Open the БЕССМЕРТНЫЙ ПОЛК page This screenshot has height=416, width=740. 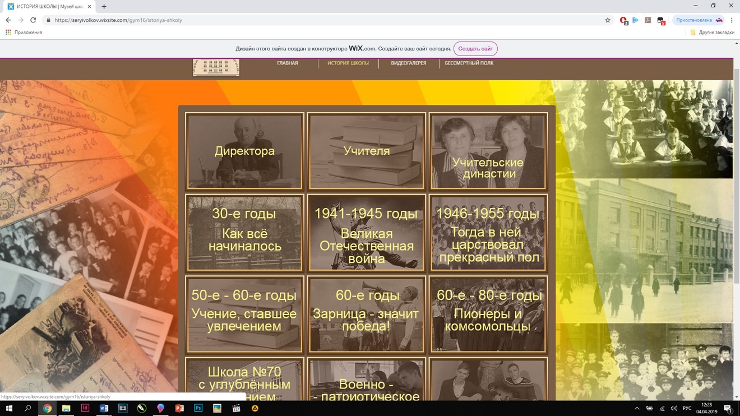point(469,63)
